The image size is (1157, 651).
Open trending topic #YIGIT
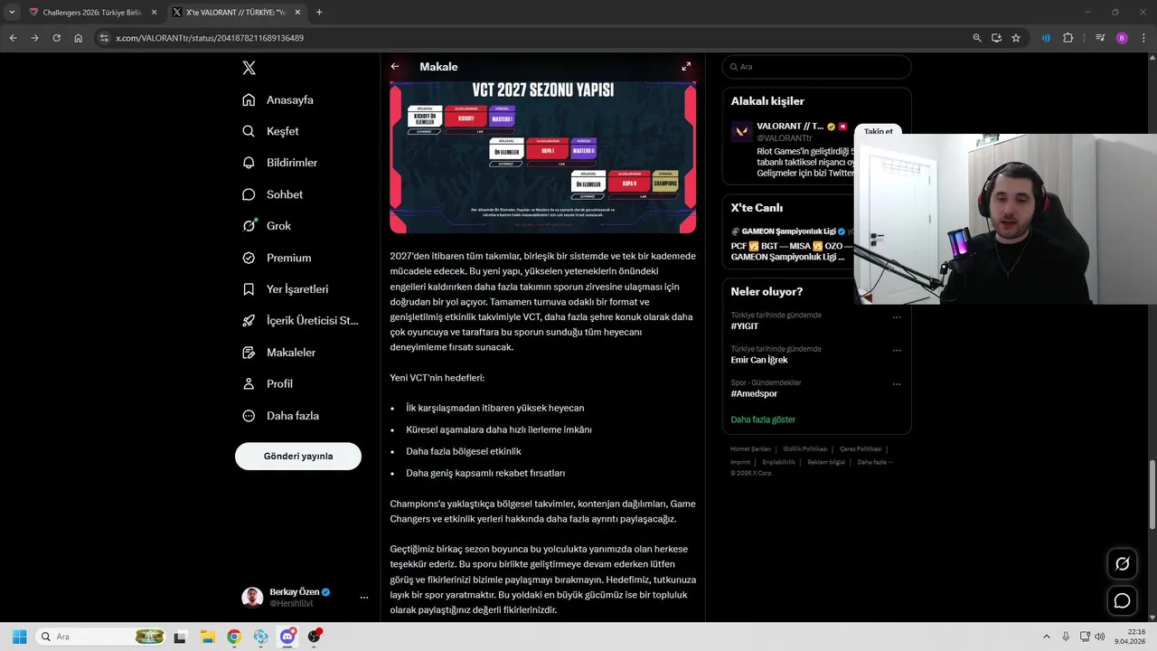pyautogui.click(x=745, y=326)
